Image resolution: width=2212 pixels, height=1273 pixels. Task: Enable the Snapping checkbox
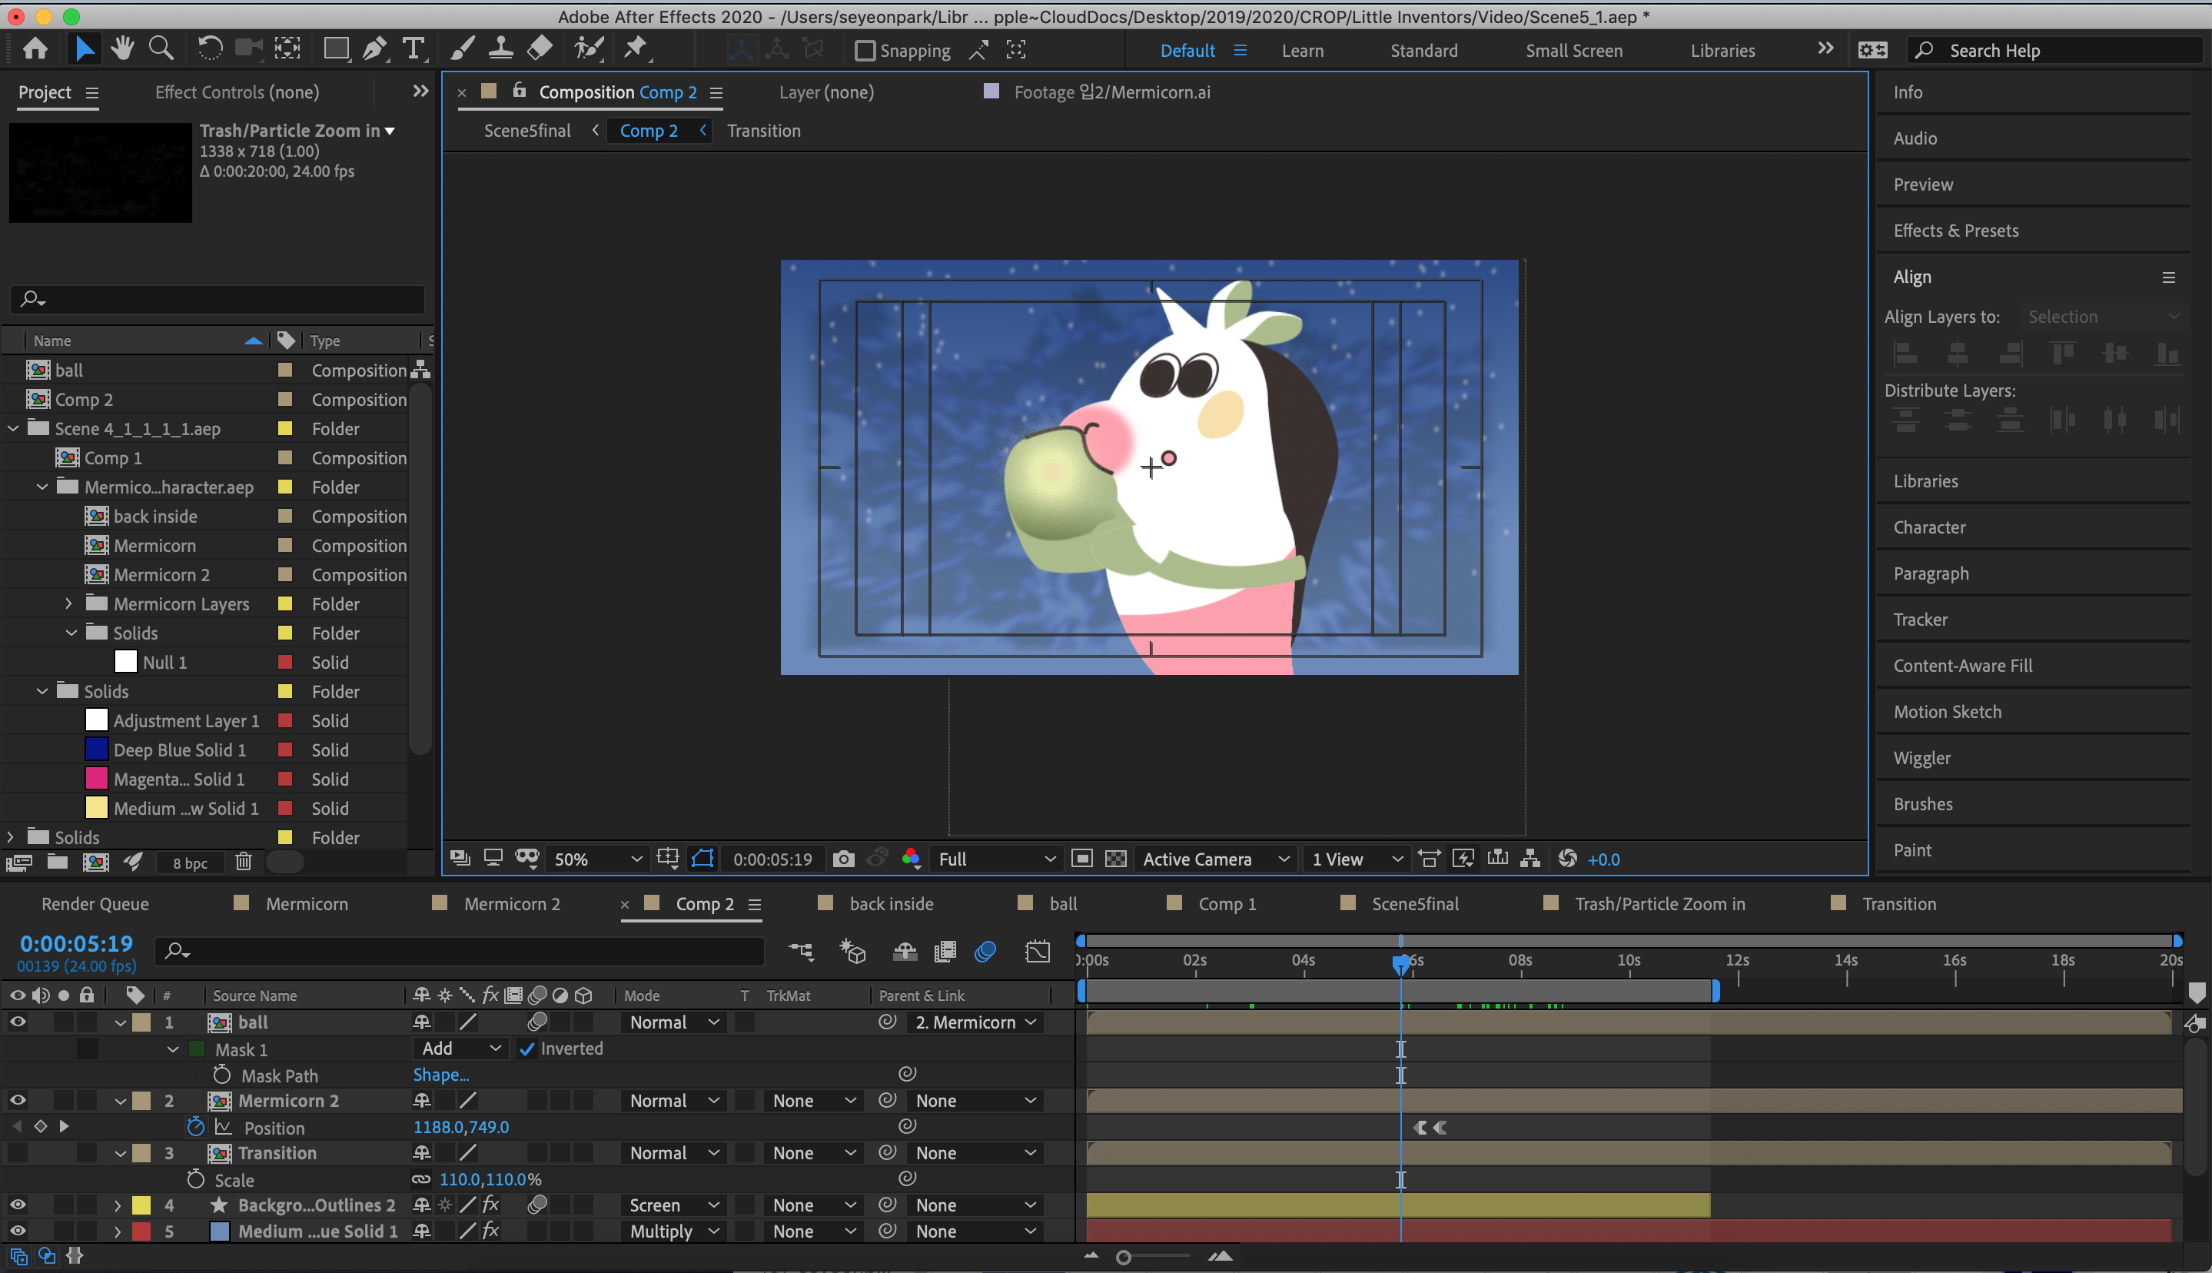point(865,51)
